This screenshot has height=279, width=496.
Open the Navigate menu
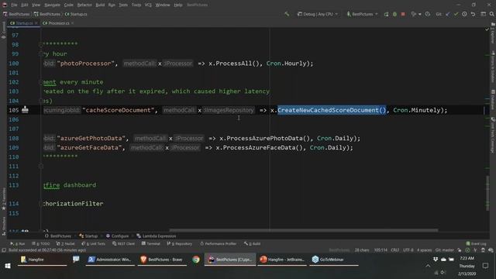(x=52, y=5)
